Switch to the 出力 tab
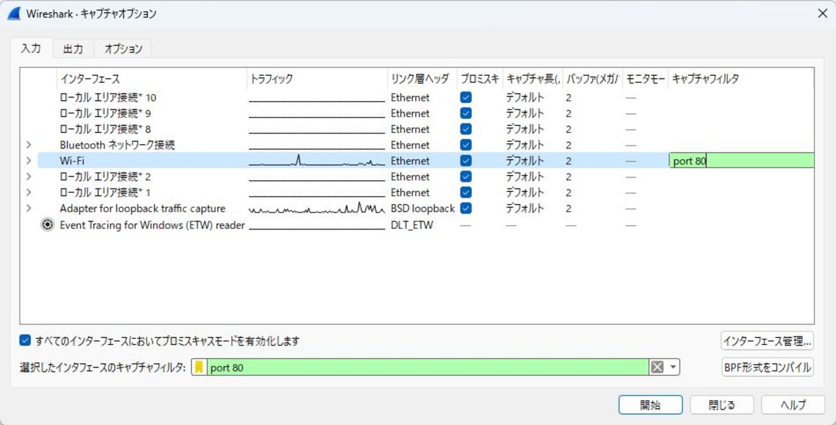The height and width of the screenshot is (425, 836). pyautogui.click(x=73, y=48)
